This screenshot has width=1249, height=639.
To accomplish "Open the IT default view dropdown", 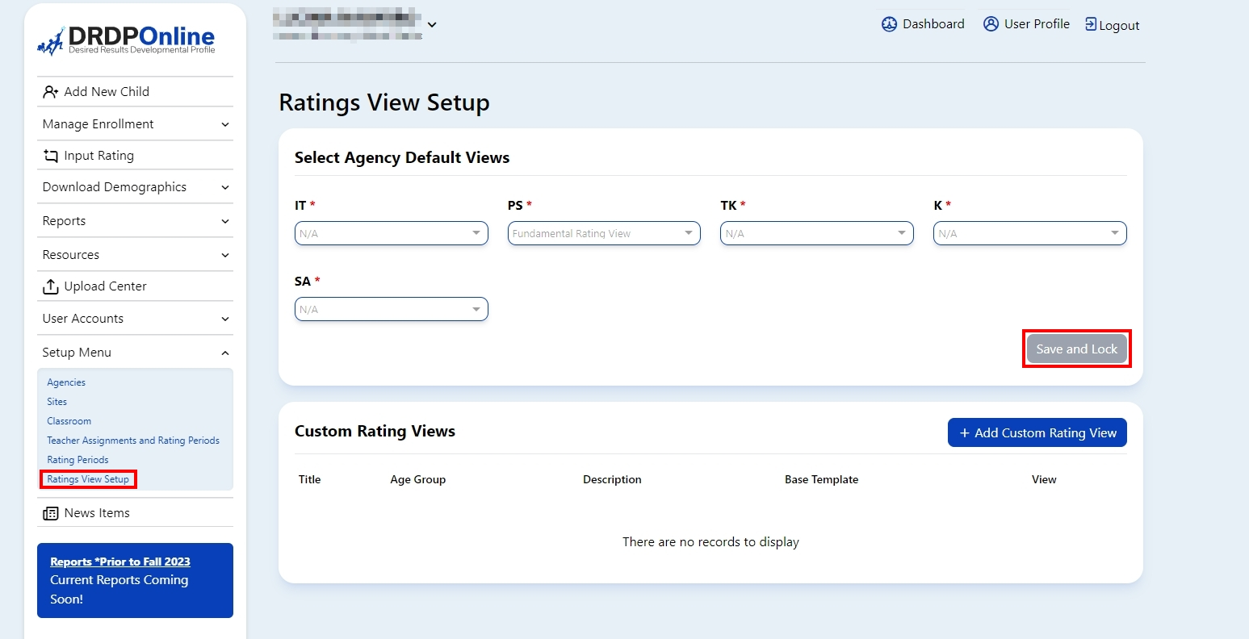I will click(391, 233).
